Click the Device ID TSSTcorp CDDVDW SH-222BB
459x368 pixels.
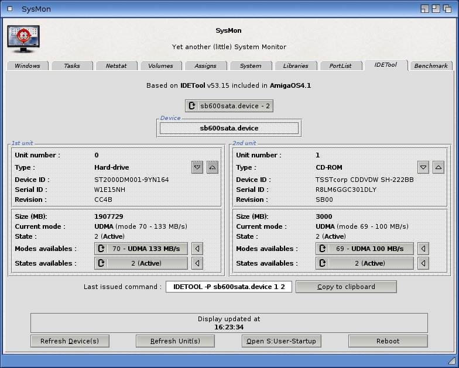pos(365,180)
